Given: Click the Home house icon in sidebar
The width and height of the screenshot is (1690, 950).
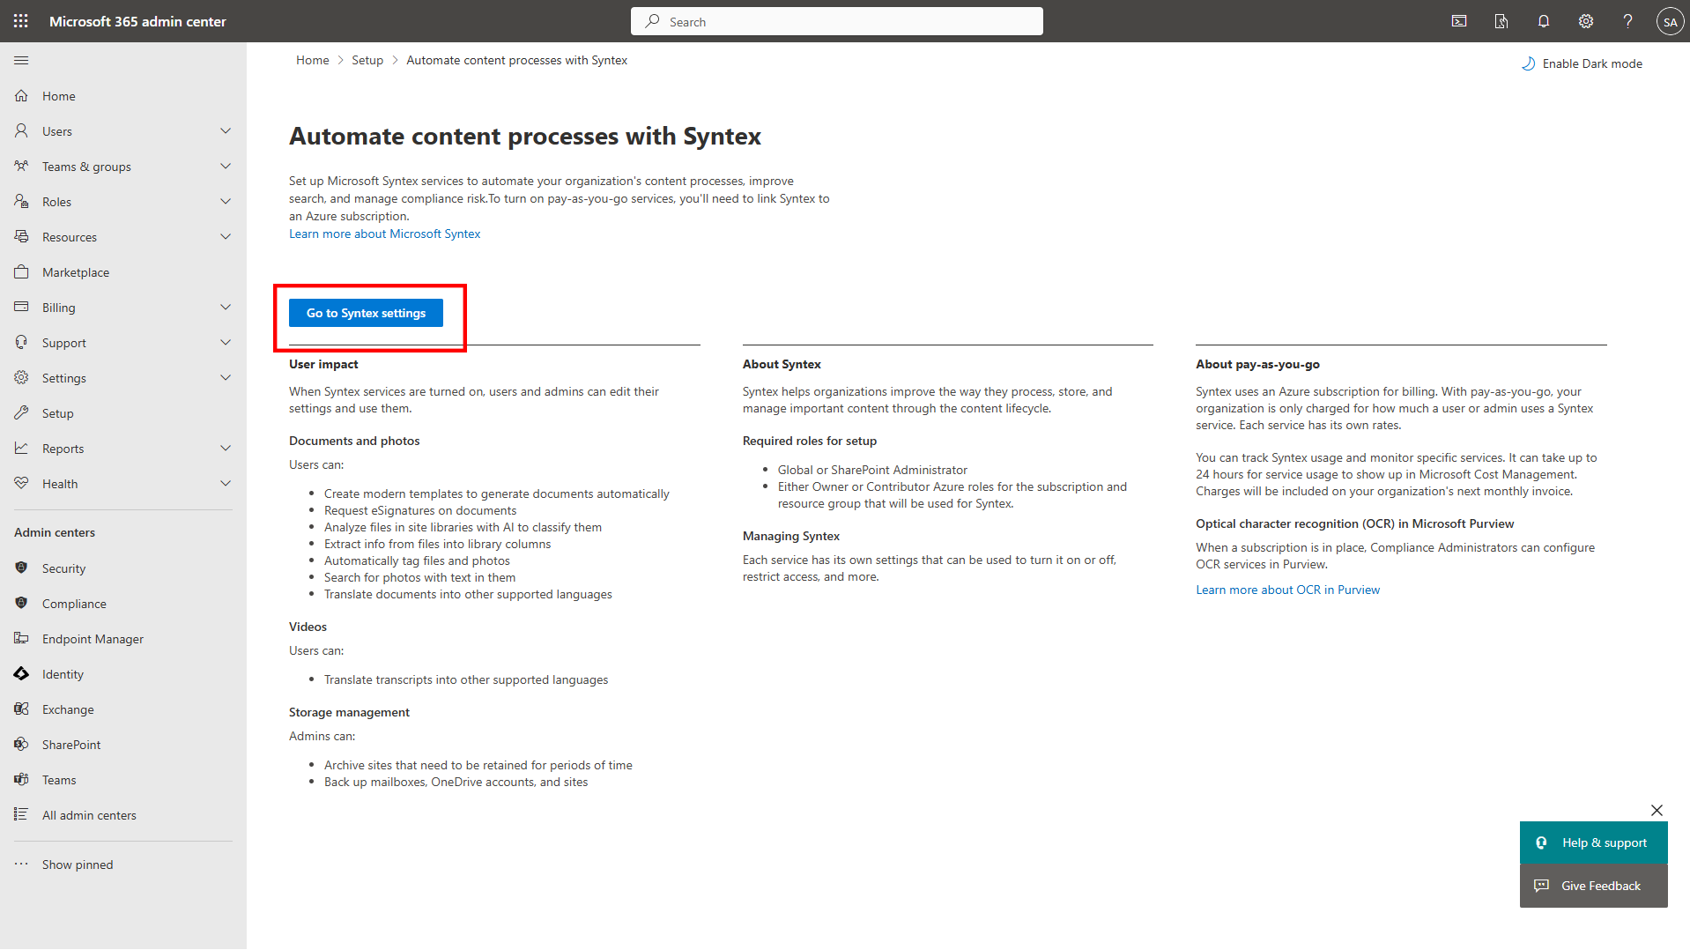Looking at the screenshot, I should (21, 96).
